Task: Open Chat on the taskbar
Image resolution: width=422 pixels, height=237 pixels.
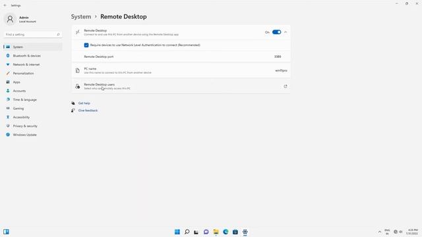Action: (x=206, y=232)
